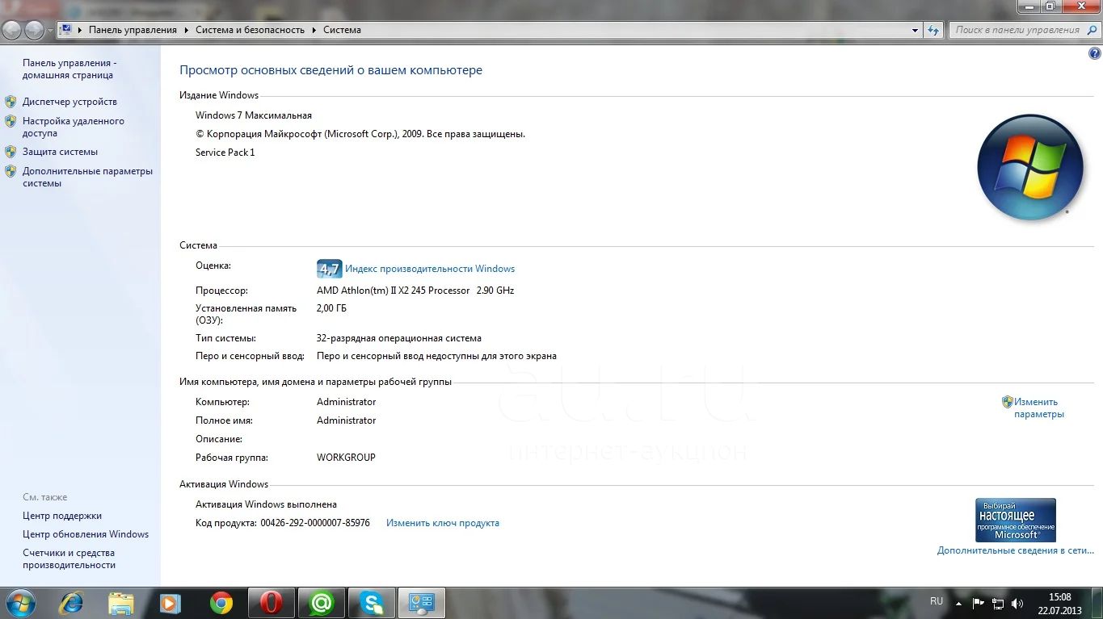
Task: Expand arrow after Система и безопасность breadcrumb
Action: click(314, 30)
